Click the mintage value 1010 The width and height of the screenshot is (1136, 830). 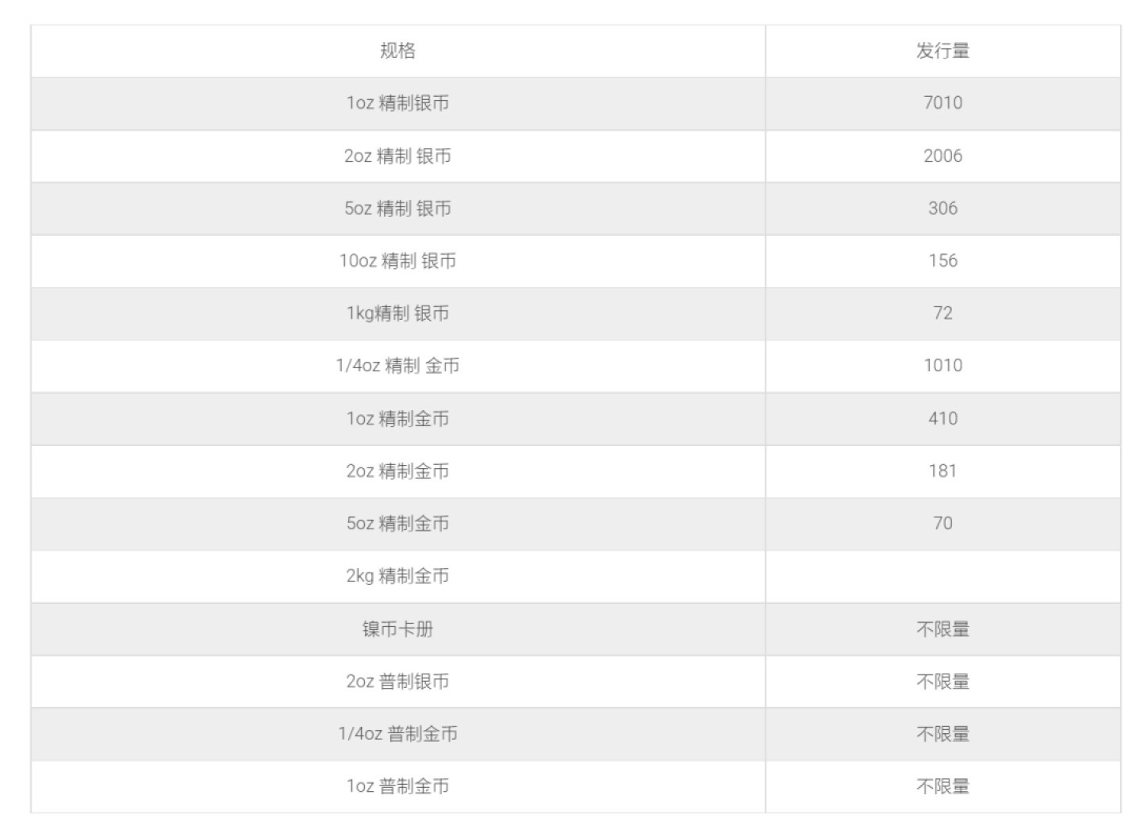tap(942, 365)
